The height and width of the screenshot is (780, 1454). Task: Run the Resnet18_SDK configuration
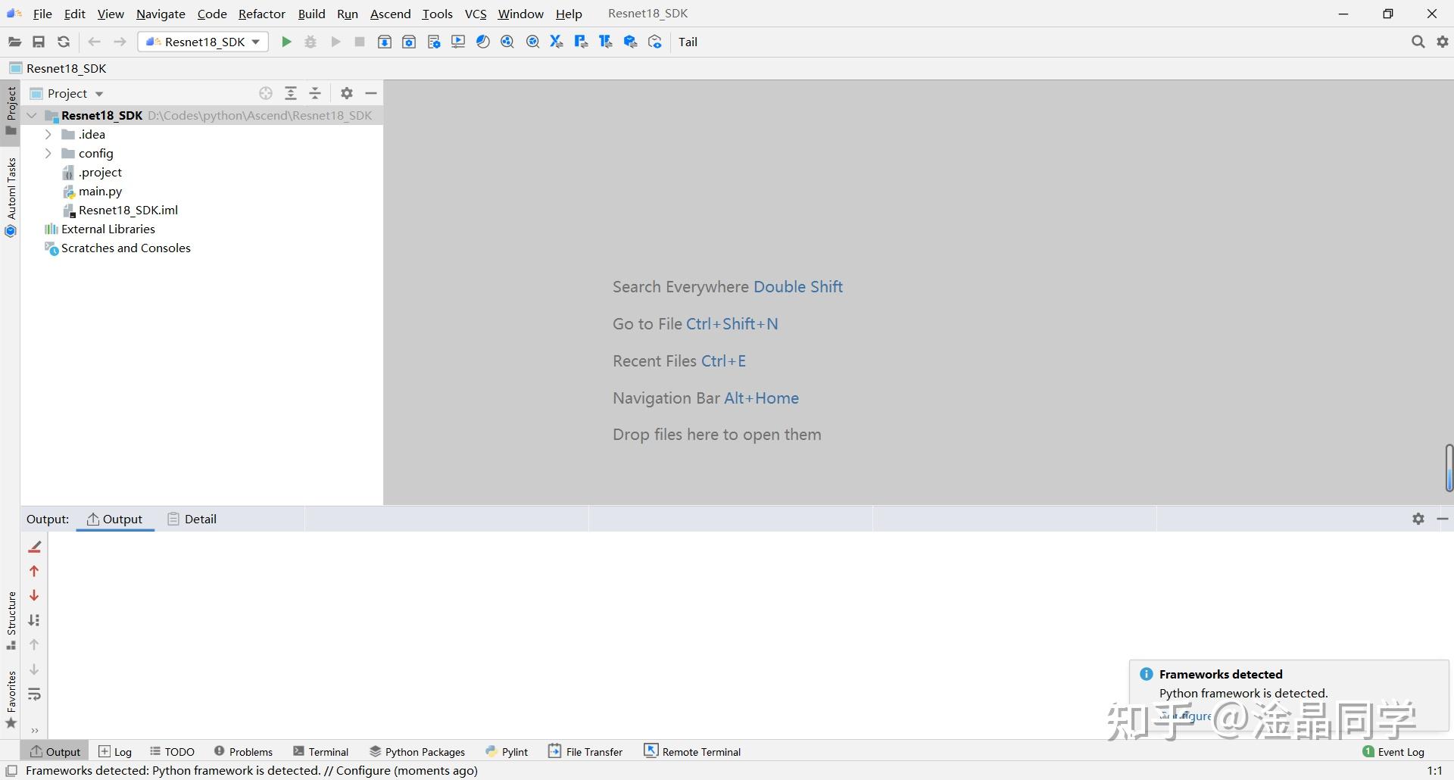[x=286, y=42]
